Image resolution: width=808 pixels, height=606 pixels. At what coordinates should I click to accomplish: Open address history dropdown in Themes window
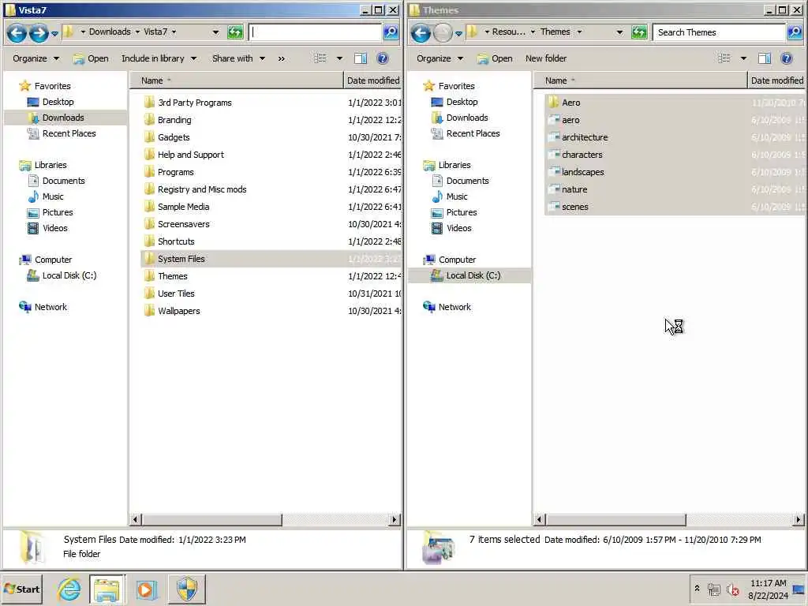coord(619,32)
